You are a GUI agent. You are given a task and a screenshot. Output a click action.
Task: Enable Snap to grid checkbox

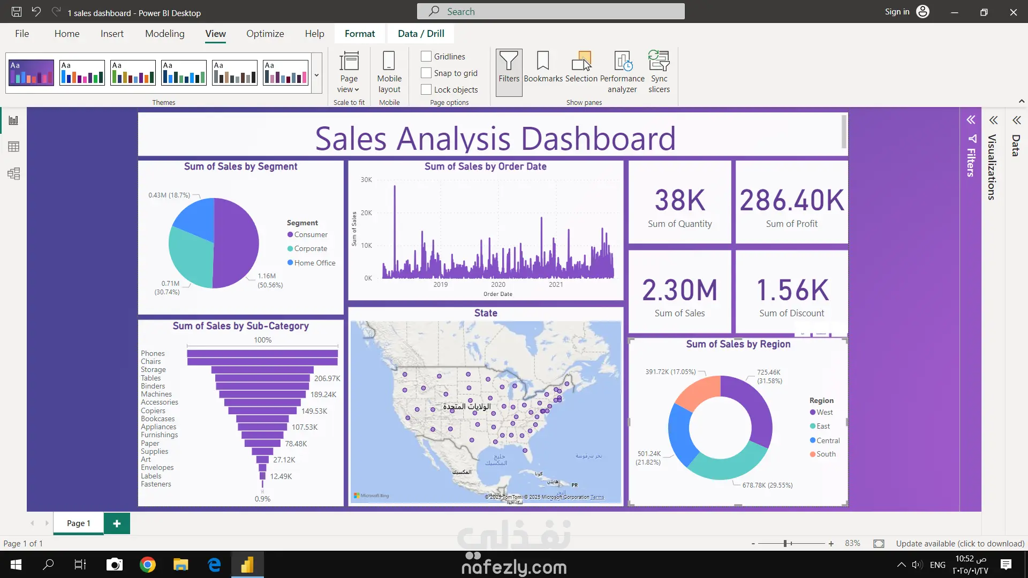[x=426, y=73]
